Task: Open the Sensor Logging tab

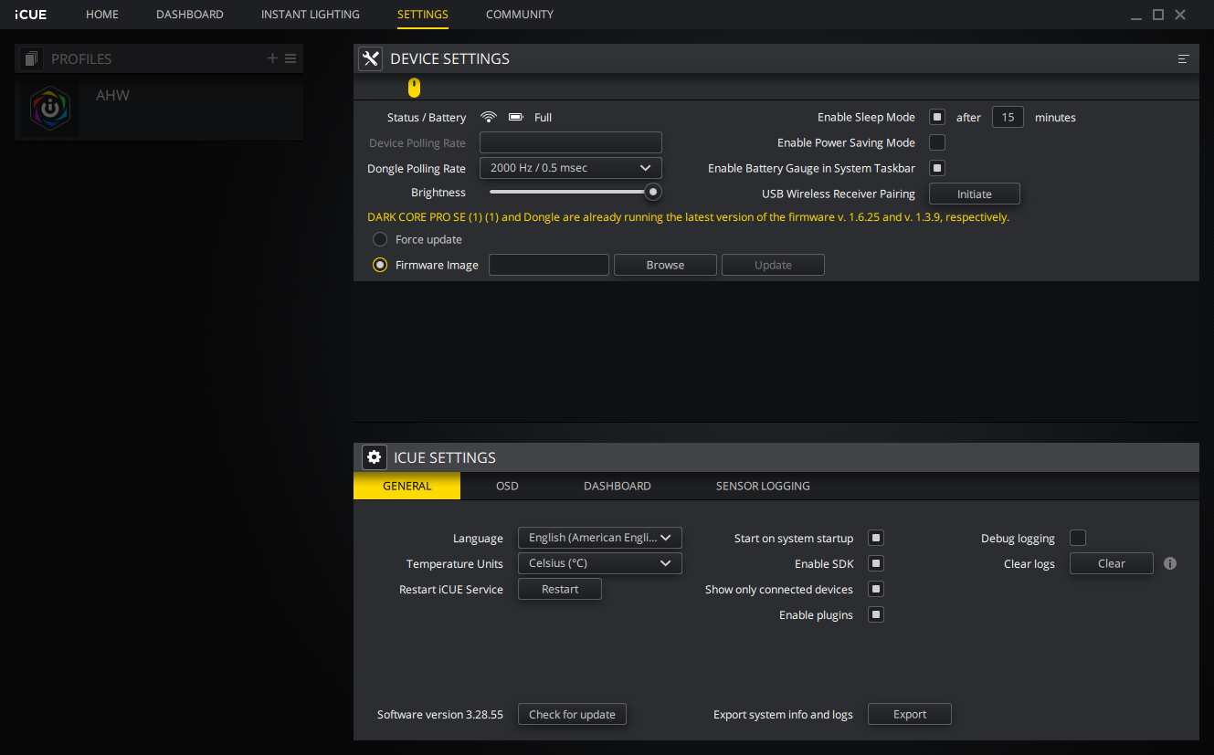Action: pyautogui.click(x=763, y=486)
